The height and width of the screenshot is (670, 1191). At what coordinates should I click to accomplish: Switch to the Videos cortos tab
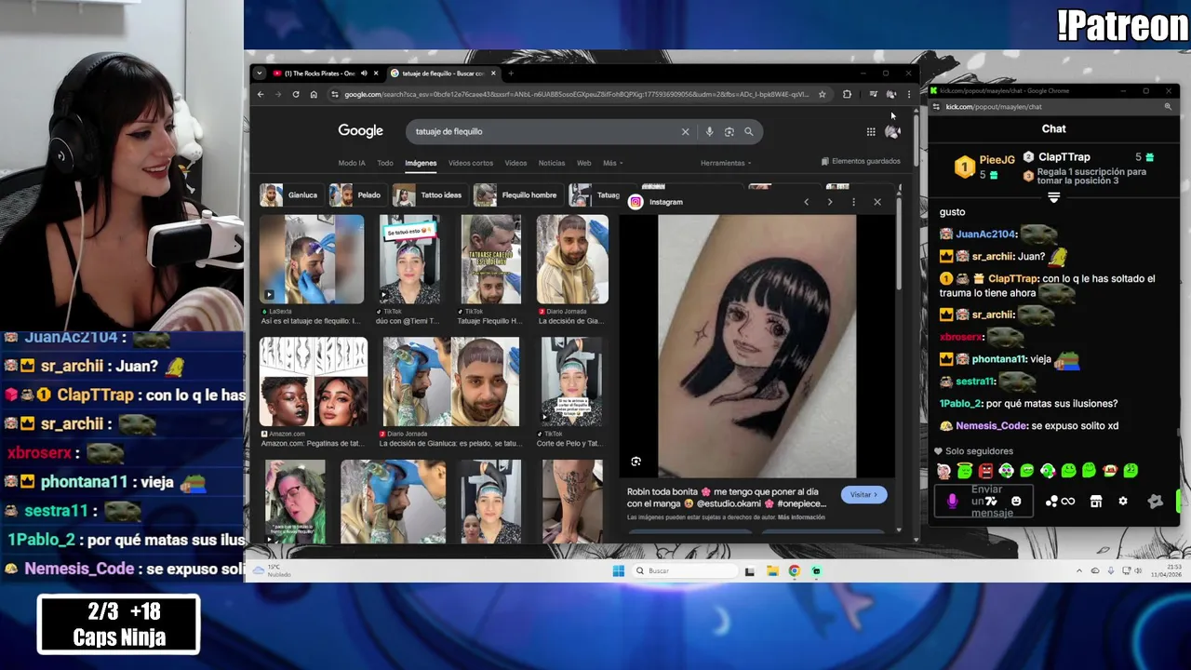471,163
